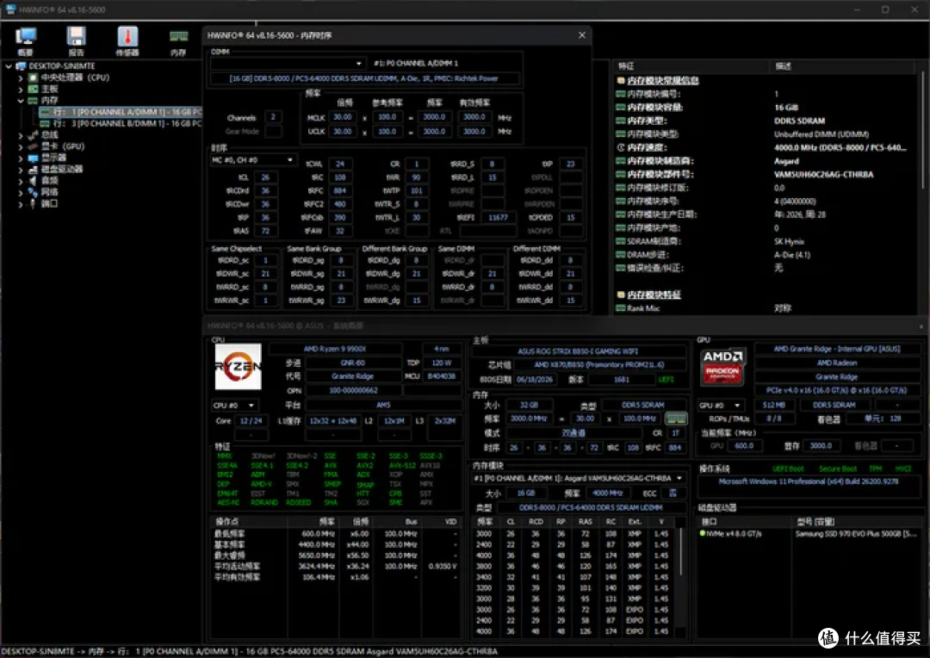Open the 概要 (Summary) toolbar icon
Viewport: 930px width, 658px height.
click(26, 40)
